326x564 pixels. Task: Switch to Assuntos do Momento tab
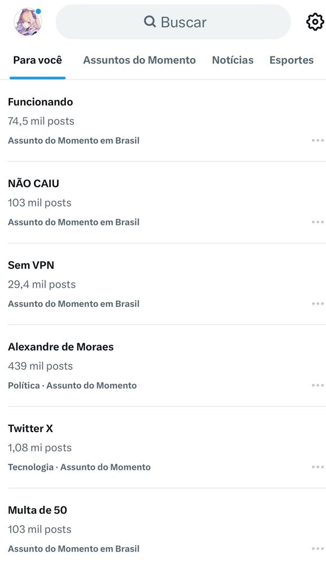pos(139,60)
